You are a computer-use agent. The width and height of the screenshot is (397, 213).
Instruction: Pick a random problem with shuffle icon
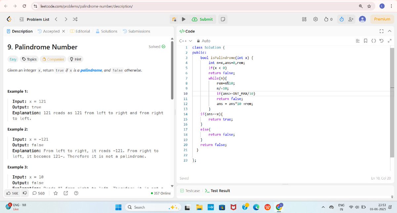[x=75, y=19]
